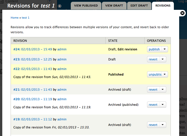Open admin user link in revision #24 row
This screenshot has height=136, width=187.
click(x=62, y=49)
